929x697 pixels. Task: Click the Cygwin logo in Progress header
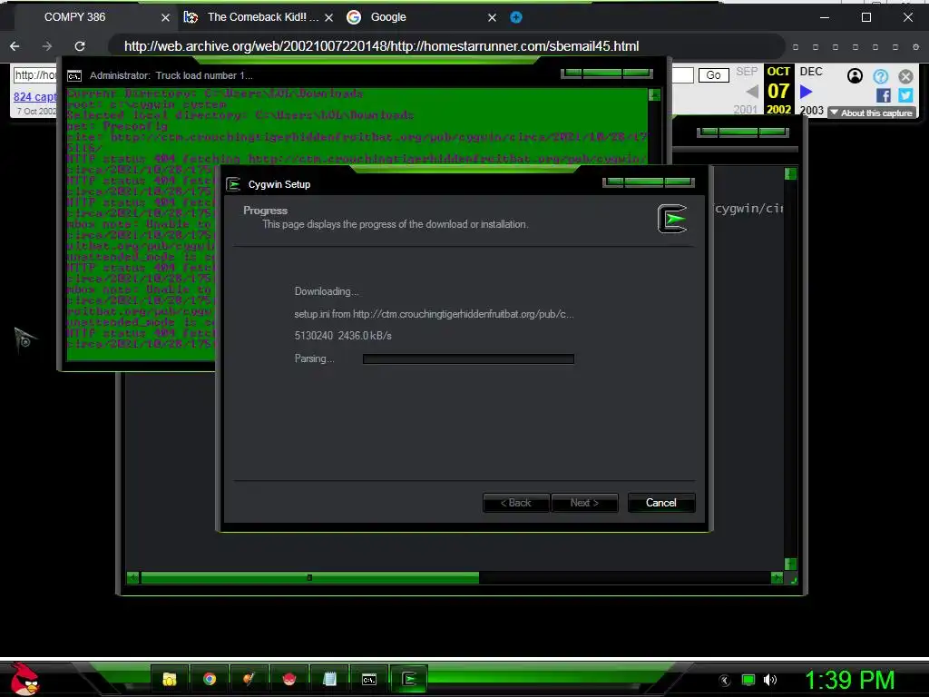[672, 218]
